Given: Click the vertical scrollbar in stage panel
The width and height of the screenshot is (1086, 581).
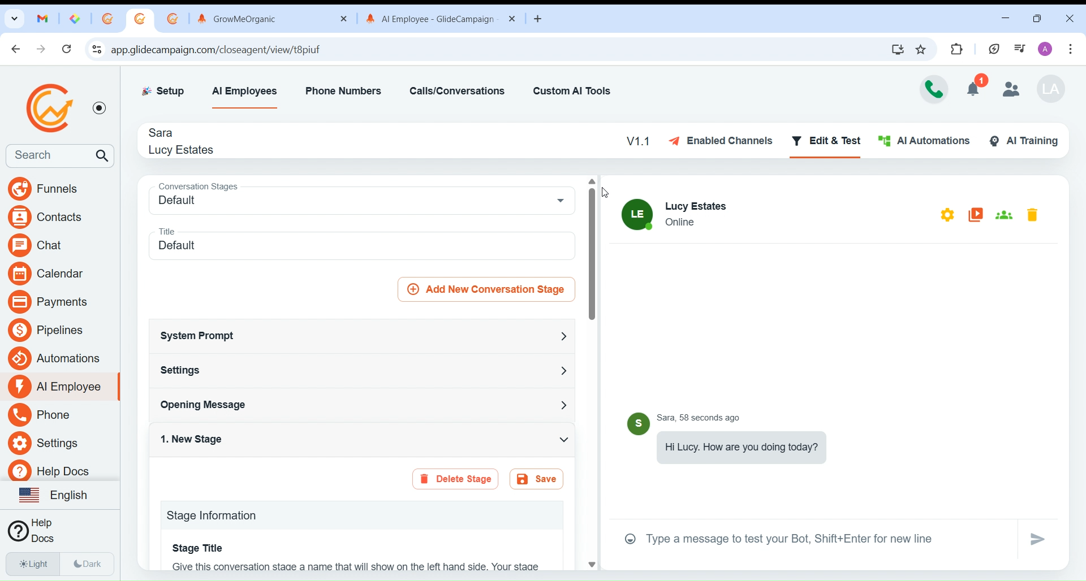Looking at the screenshot, I should pyautogui.click(x=592, y=254).
